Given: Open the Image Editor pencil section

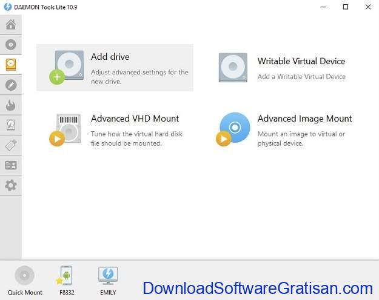Looking at the screenshot, I should pyautogui.click(x=11, y=85).
